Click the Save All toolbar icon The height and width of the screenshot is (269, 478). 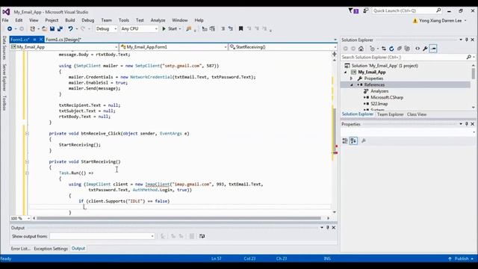(x=60, y=28)
